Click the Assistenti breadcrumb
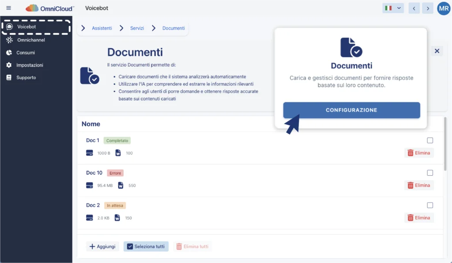This screenshot has width=452, height=263. tap(102, 28)
